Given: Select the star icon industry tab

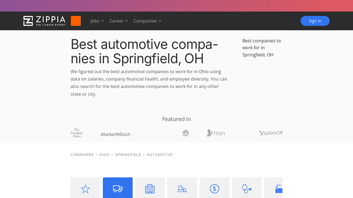Looking at the screenshot, I should (x=85, y=188).
